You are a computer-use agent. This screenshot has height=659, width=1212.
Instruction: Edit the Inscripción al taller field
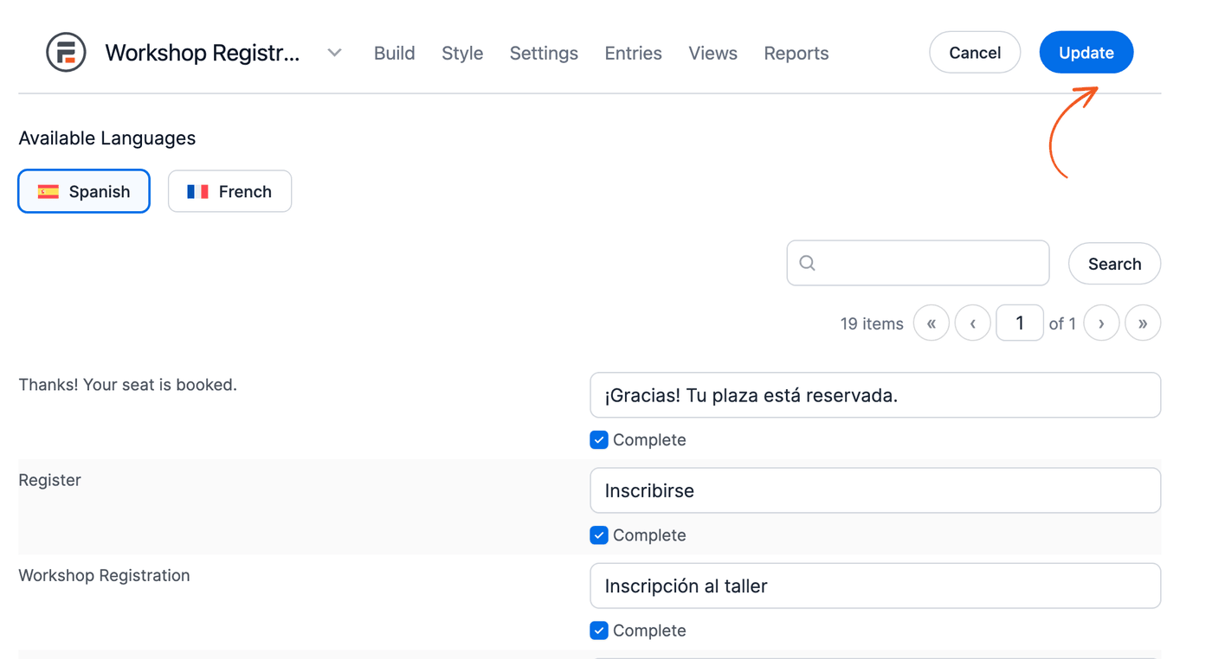[875, 585]
